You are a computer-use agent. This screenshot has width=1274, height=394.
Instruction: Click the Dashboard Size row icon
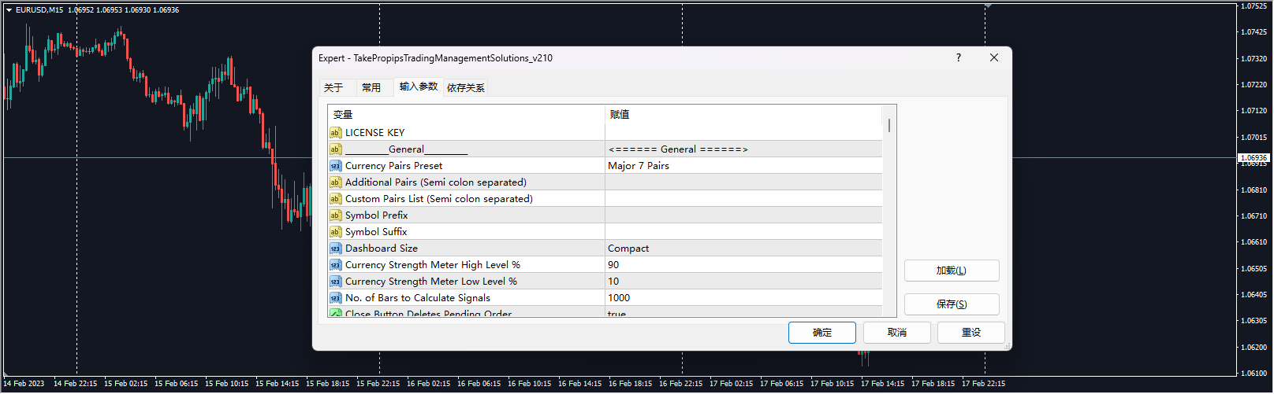(335, 249)
